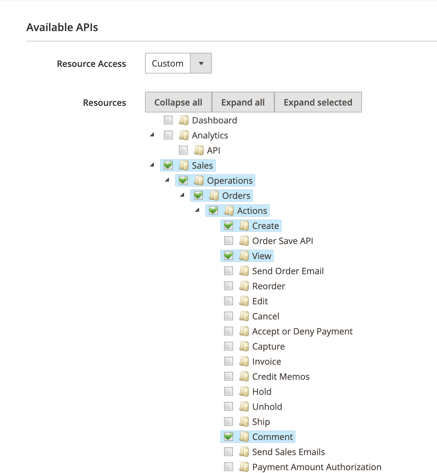Select the Payment Amount Authorization label
Viewport: 437px width, 473px height.
(x=317, y=467)
